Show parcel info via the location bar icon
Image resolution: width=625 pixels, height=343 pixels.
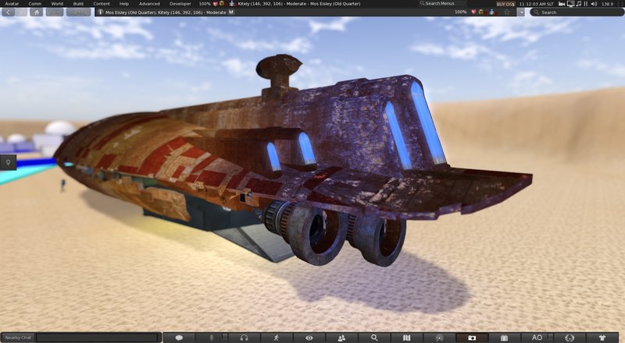(101, 12)
